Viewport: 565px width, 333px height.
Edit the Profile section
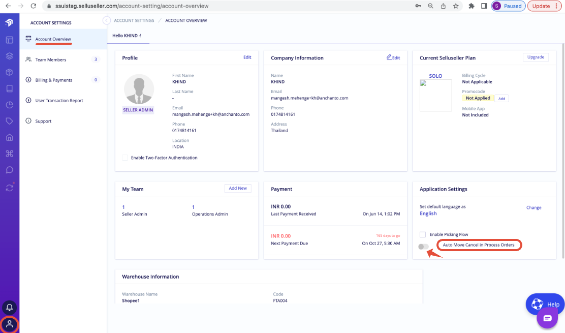point(247,57)
